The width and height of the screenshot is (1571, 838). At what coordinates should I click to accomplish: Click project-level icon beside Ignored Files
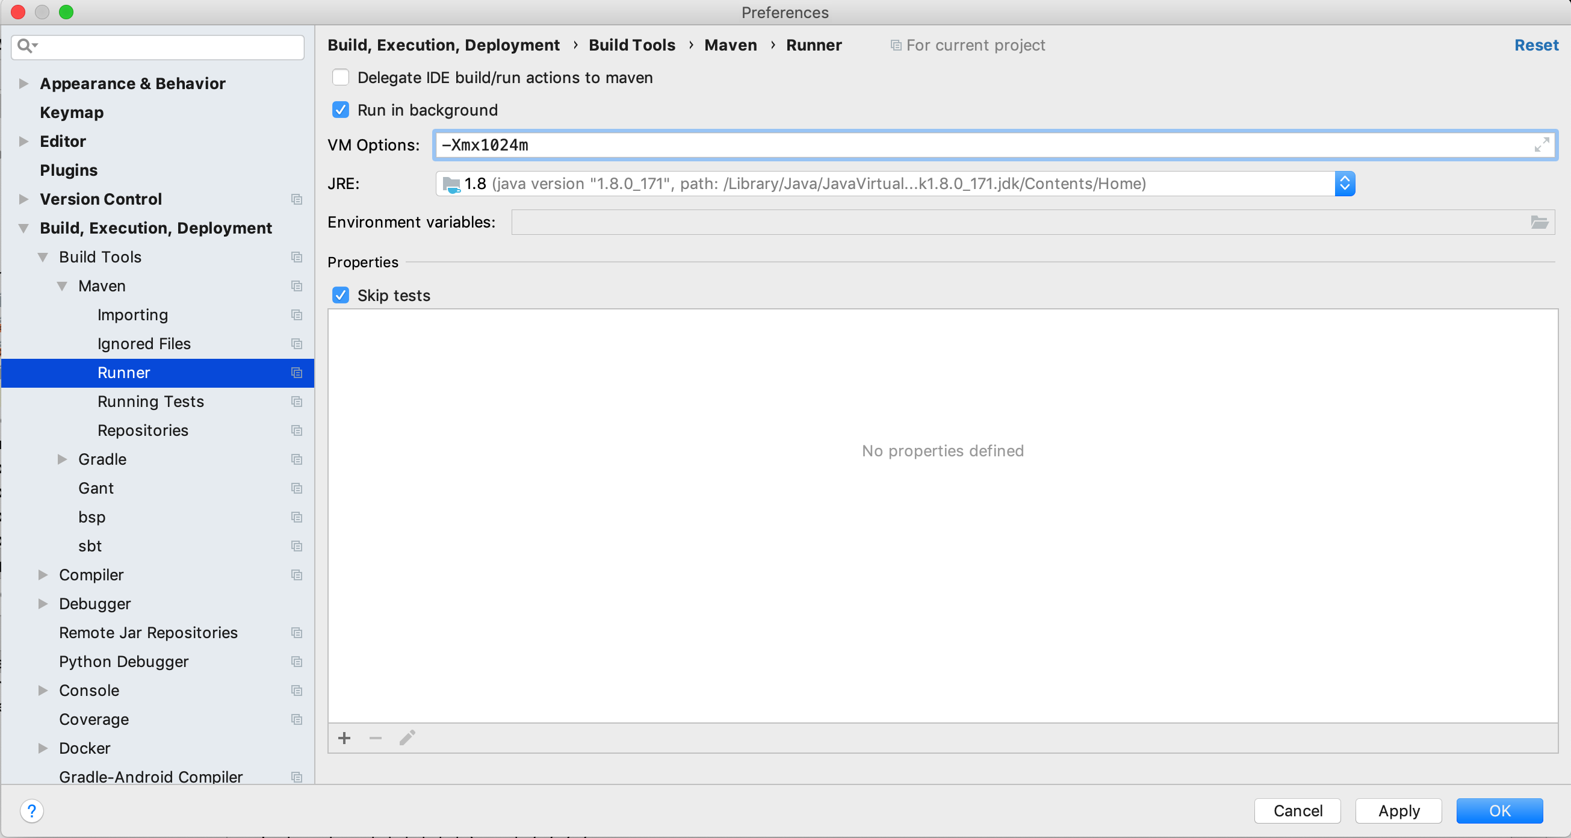pyautogui.click(x=297, y=344)
